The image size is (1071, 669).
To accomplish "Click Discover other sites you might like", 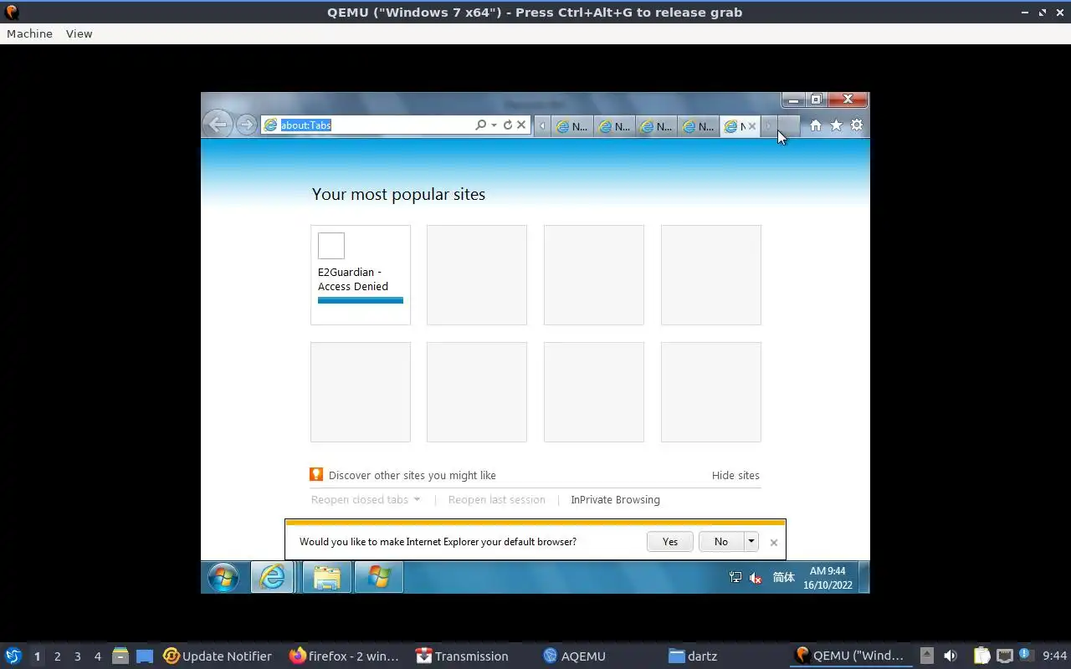I will click(412, 475).
